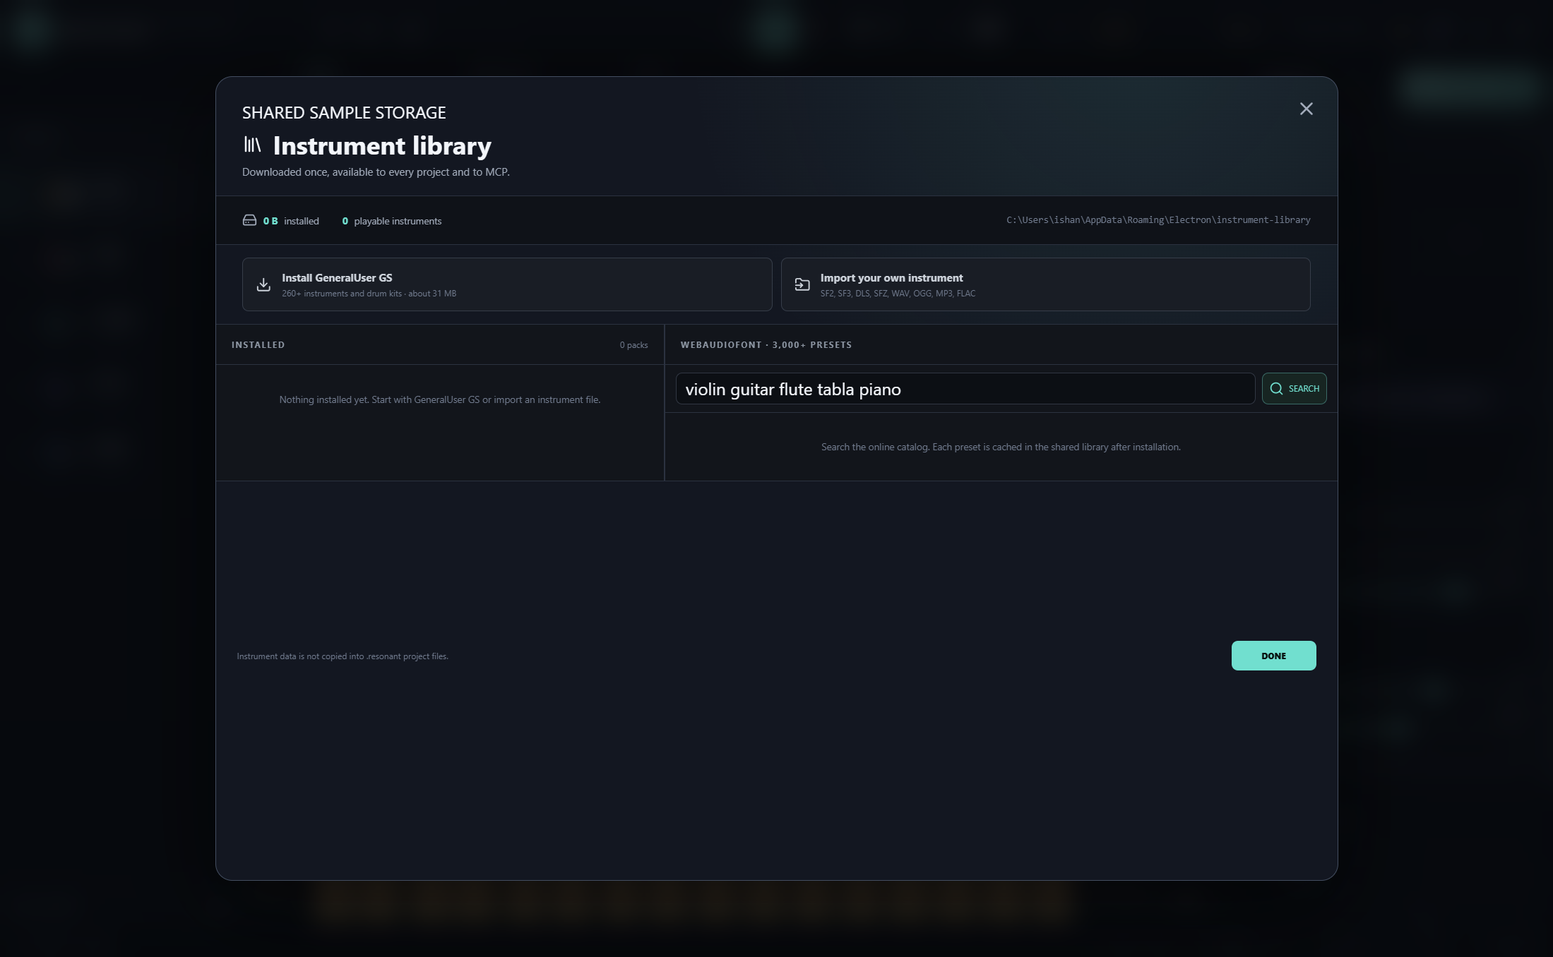The height and width of the screenshot is (957, 1553).
Task: Click 'Downloaded once, available to every project' subtitle
Action: tap(376, 172)
